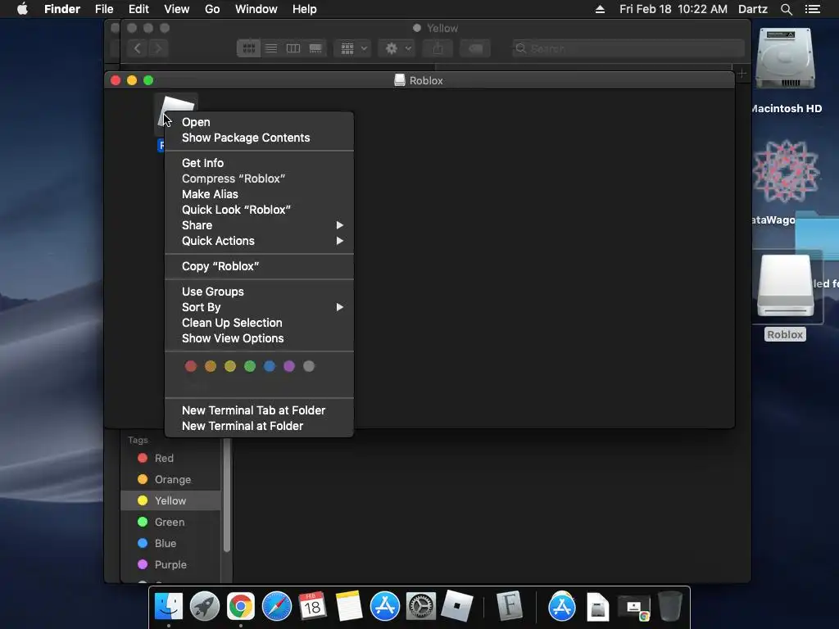Viewport: 839px width, 629px height.
Task: Choose Show Package Contents
Action: click(x=260, y=138)
